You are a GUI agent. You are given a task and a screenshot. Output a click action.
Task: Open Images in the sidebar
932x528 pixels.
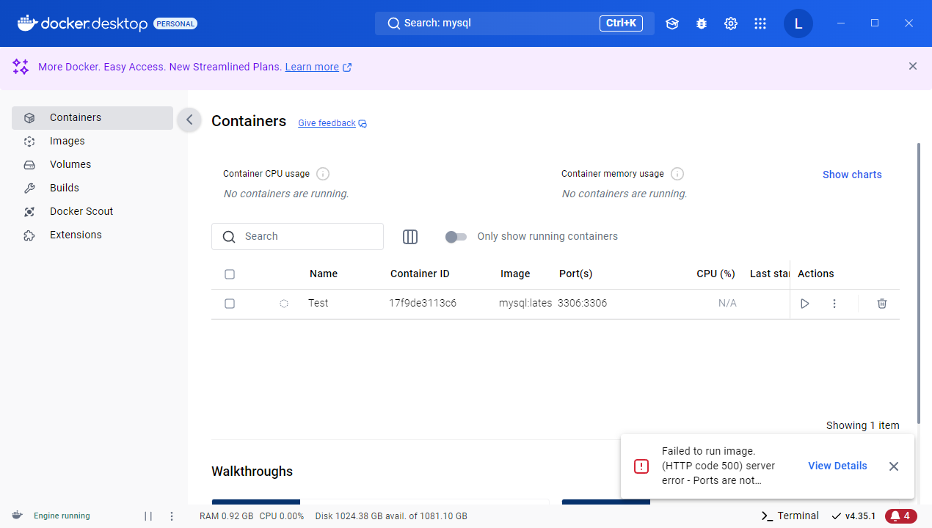92,142
